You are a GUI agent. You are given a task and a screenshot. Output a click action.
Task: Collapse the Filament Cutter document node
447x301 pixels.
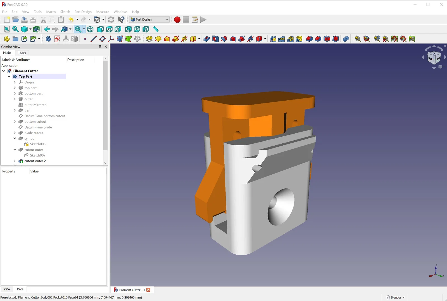[4, 71]
